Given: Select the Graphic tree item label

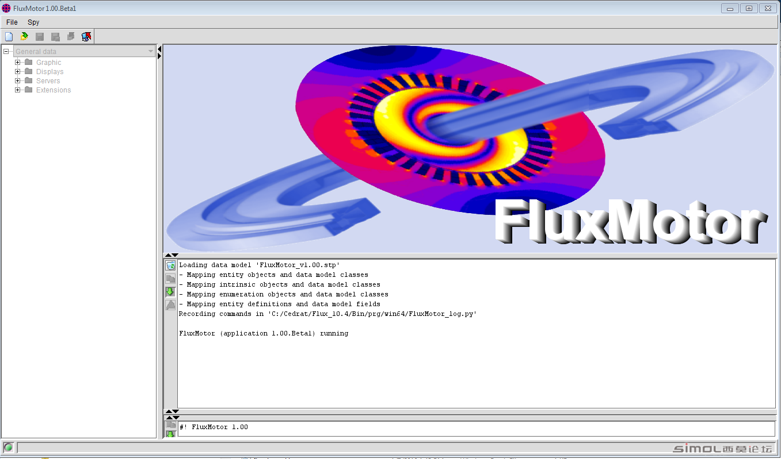Looking at the screenshot, I should (48, 63).
